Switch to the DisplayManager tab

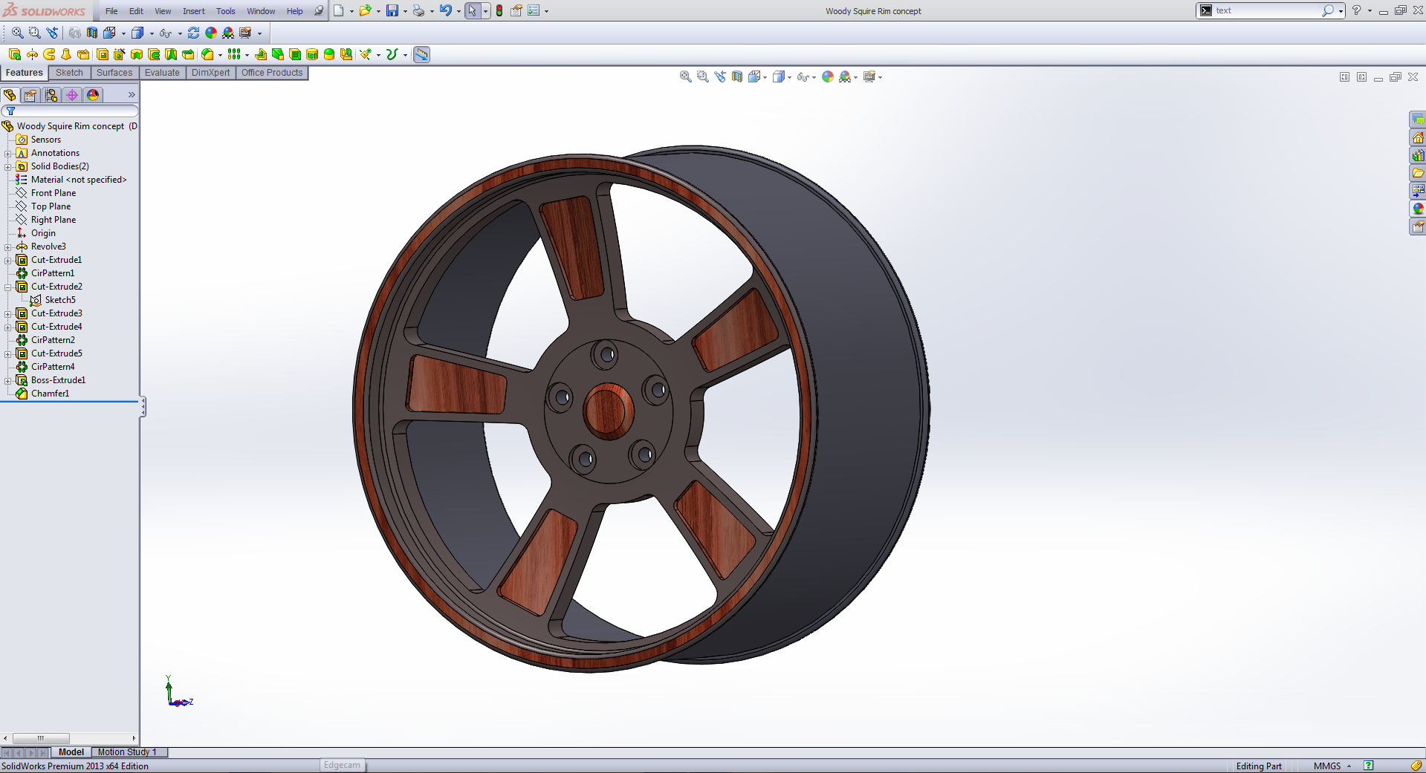point(93,95)
